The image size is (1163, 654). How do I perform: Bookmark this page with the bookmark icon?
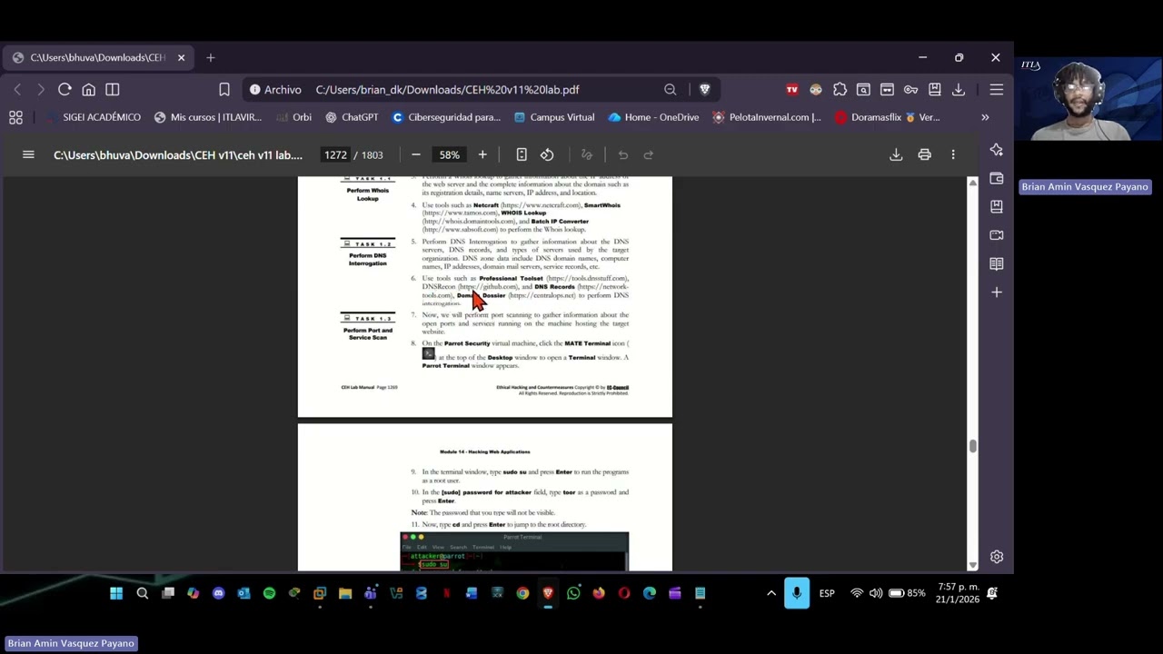point(224,90)
